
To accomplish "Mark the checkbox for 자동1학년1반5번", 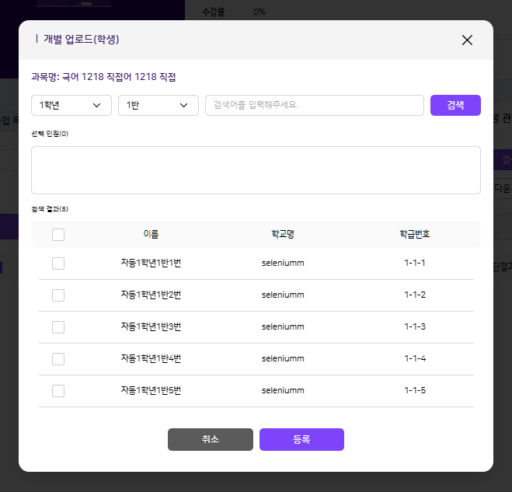I will tap(58, 391).
